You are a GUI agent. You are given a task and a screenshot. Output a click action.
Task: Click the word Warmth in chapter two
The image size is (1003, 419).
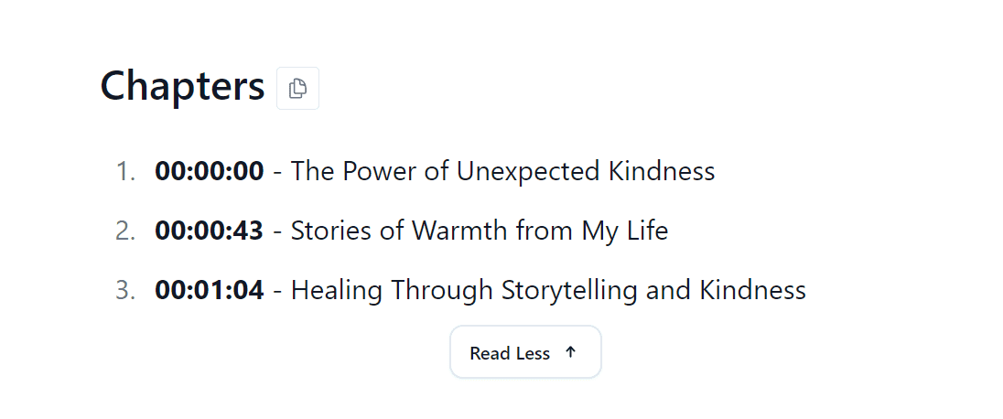pyautogui.click(x=460, y=231)
